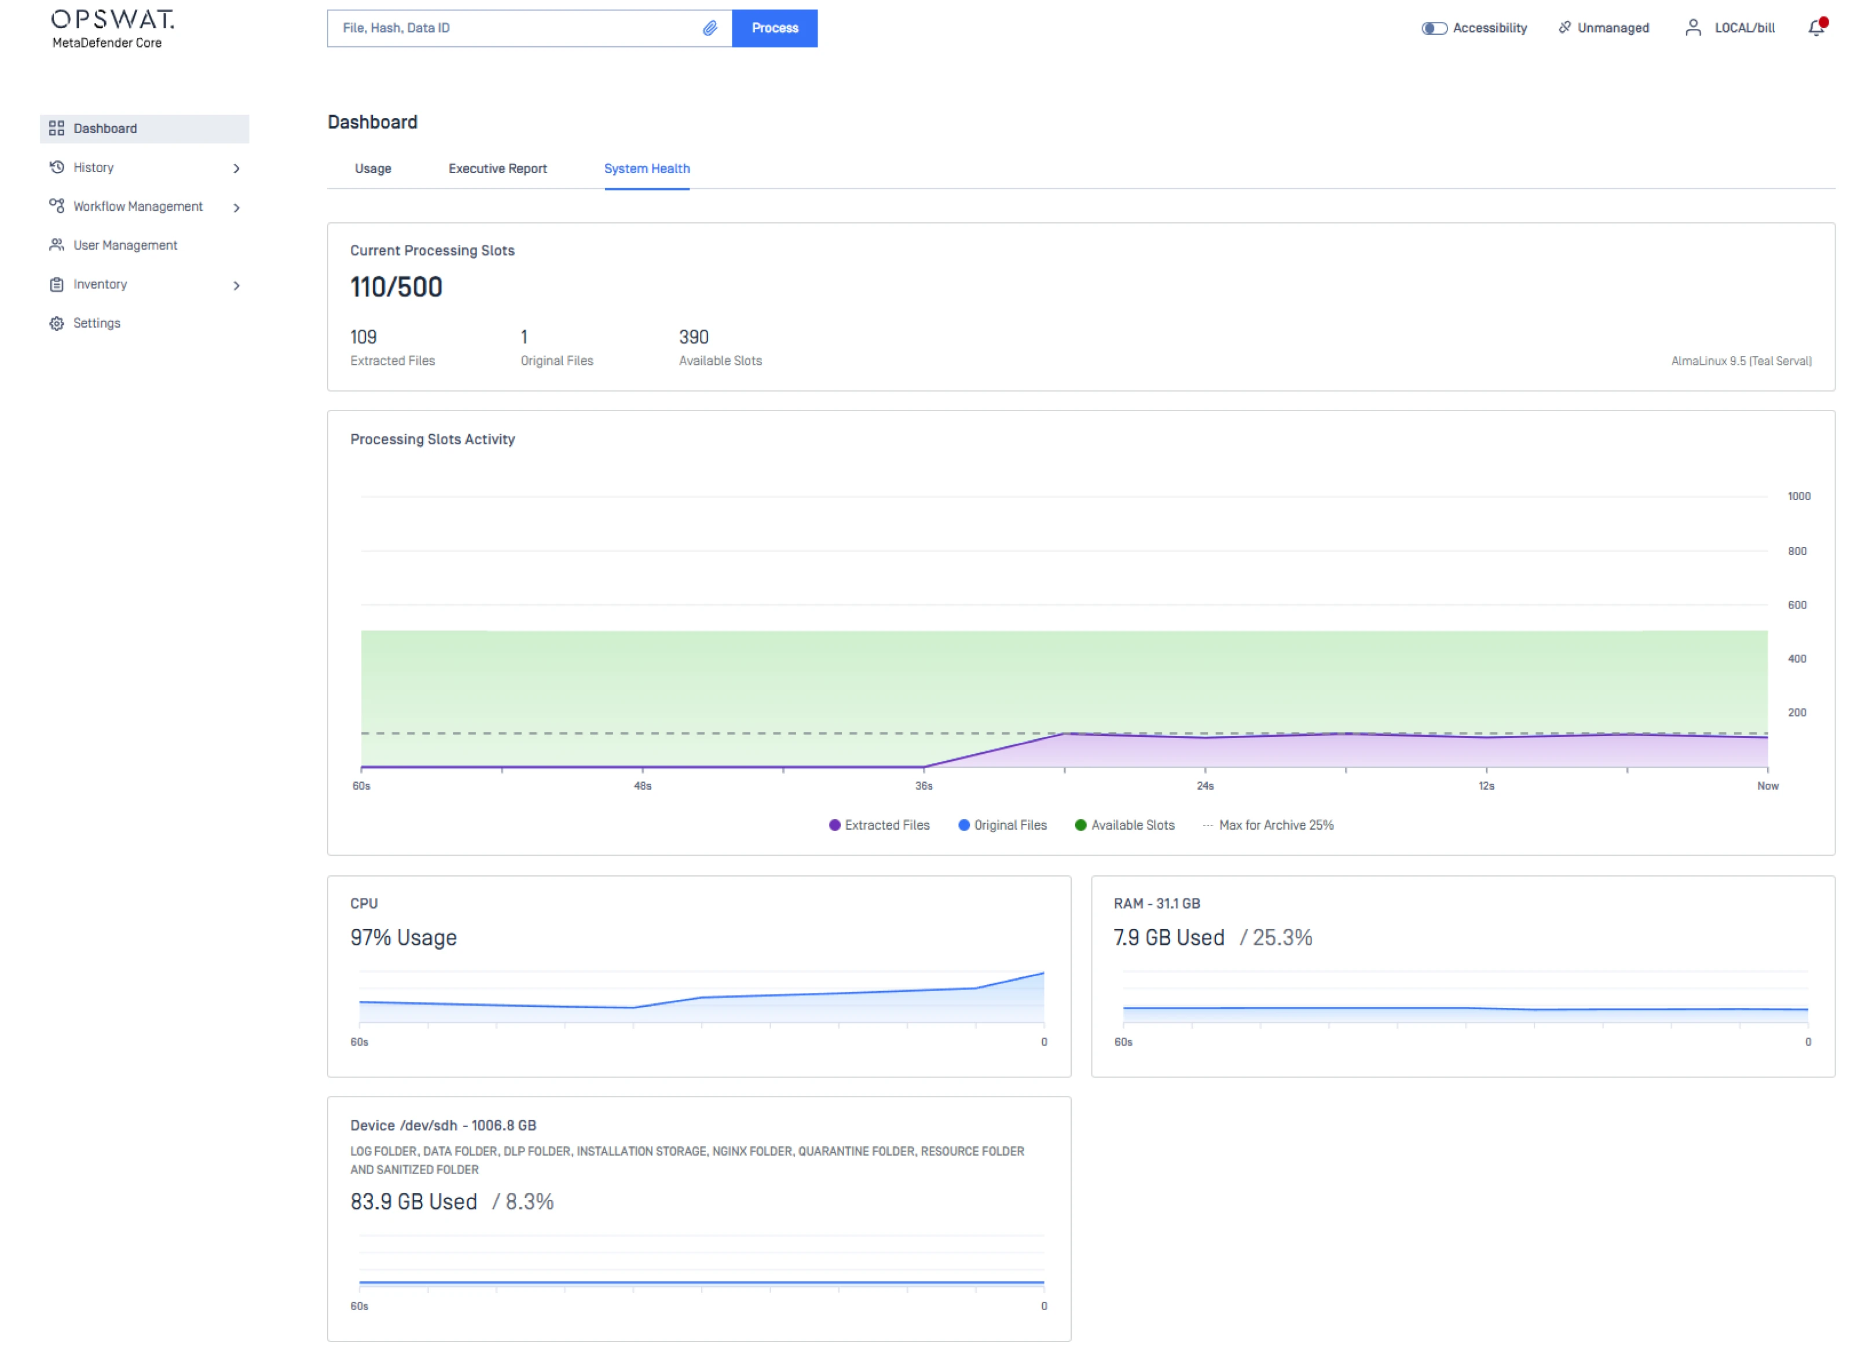Screen dimensions: 1869x1353
Task: Expand the Inventory submenu chevron
Action: 236,285
